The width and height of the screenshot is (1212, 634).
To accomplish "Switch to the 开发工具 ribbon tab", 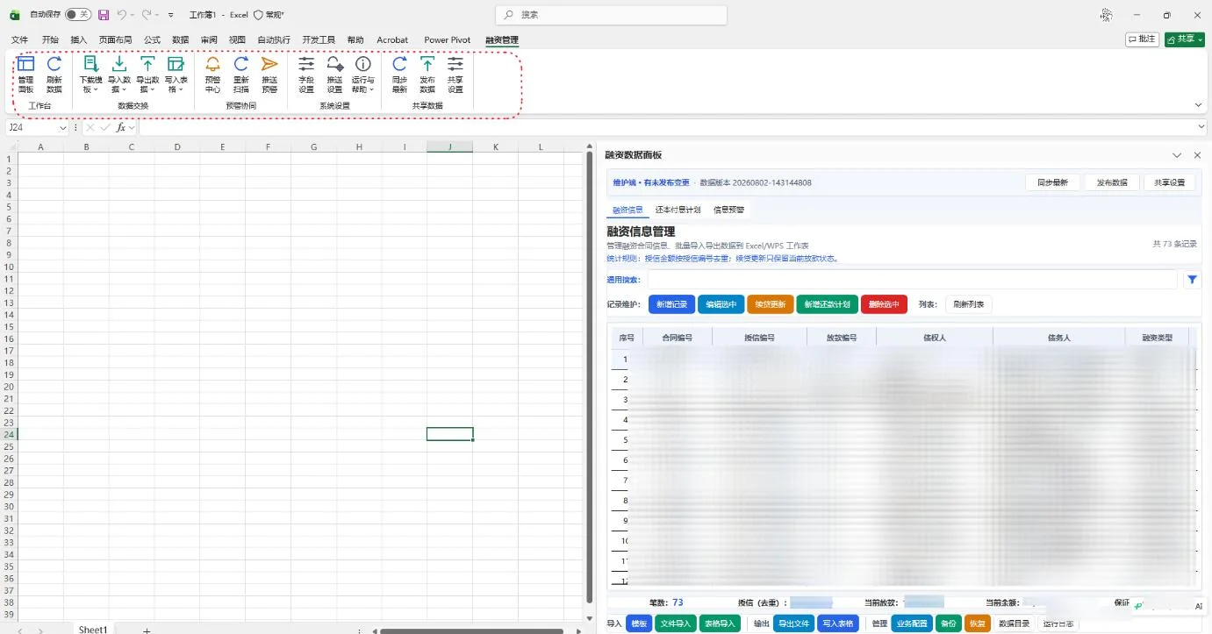I will tap(319, 39).
